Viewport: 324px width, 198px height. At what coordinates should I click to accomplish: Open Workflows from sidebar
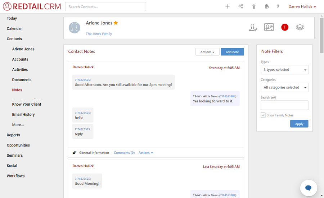coord(16,176)
